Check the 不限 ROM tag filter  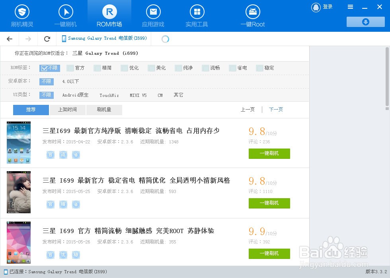(50, 68)
